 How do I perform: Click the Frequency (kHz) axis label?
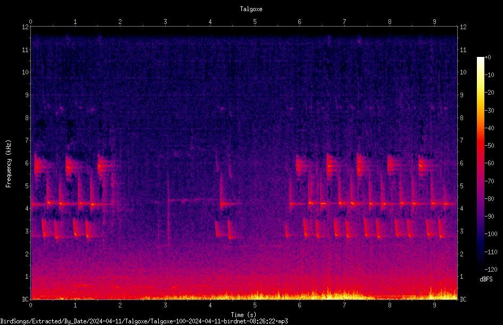[9, 164]
